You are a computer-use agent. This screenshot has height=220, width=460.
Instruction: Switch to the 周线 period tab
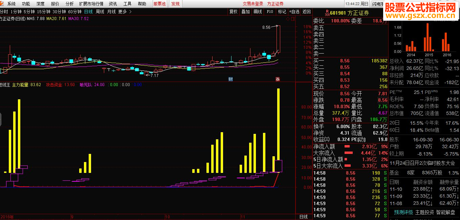tap(100, 12)
